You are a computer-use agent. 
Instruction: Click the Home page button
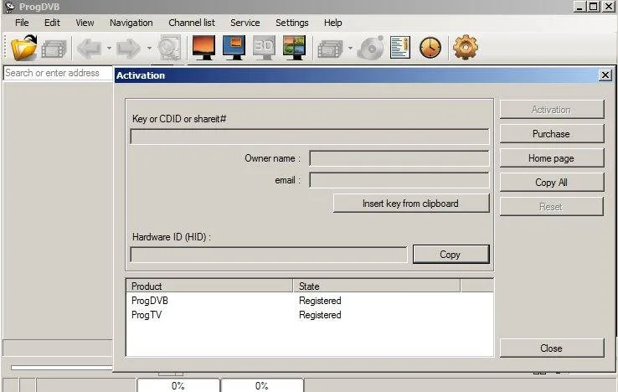click(552, 158)
